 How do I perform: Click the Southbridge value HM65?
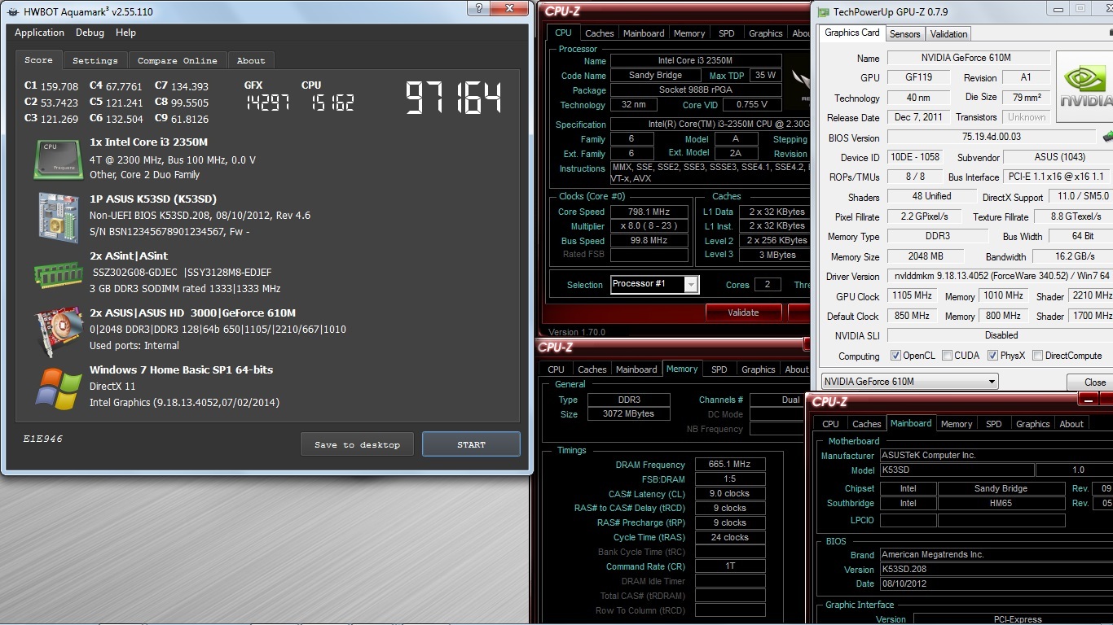1001,504
